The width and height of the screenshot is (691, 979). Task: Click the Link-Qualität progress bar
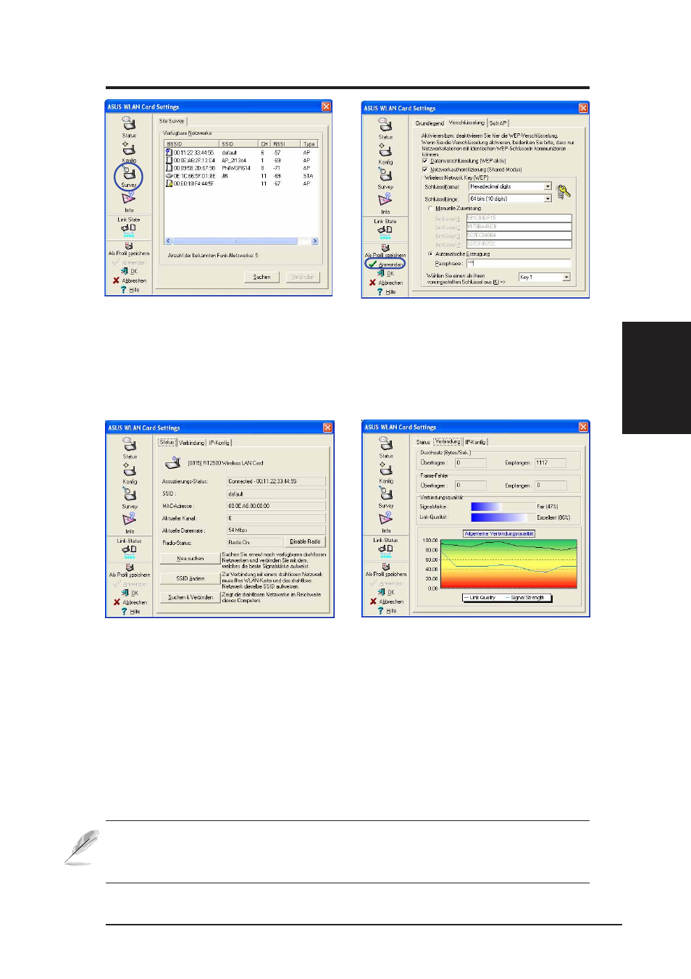coord(502,517)
